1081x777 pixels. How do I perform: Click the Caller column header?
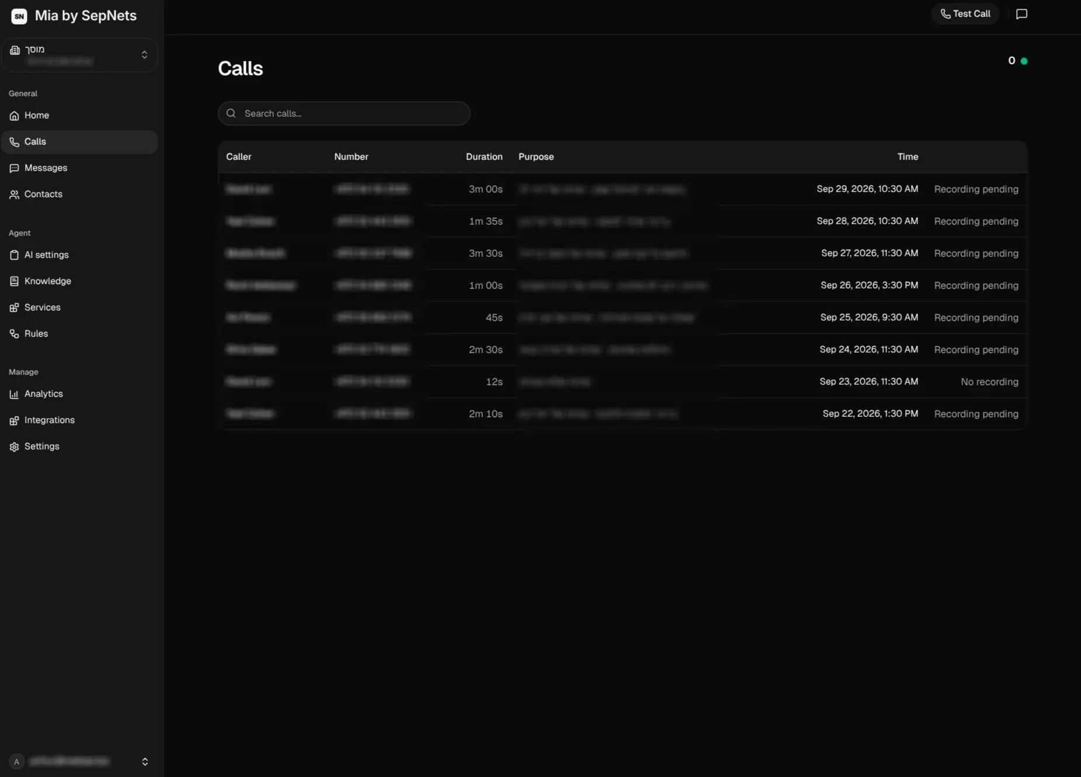click(x=239, y=156)
